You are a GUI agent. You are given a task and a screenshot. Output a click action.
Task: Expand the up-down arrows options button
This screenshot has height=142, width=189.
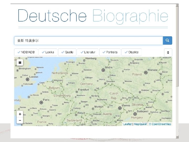(x=168, y=52)
